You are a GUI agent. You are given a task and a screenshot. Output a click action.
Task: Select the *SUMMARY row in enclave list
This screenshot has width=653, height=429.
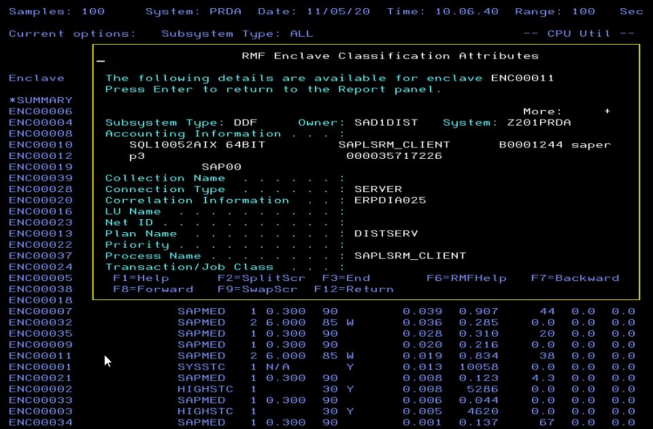[x=40, y=100]
